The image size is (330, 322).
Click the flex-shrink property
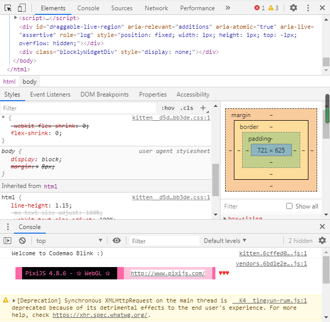click(29, 133)
